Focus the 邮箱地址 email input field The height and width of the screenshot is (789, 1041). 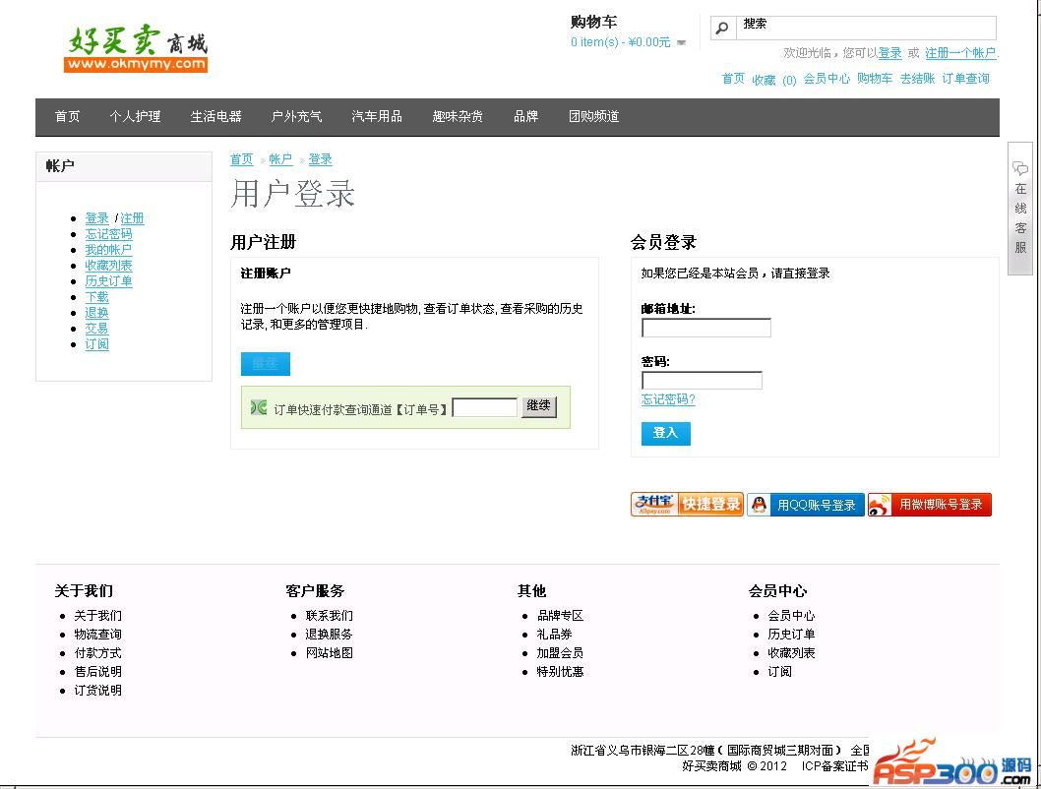click(705, 328)
